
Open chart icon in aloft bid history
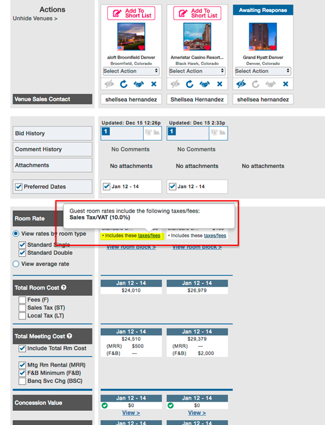(157, 133)
